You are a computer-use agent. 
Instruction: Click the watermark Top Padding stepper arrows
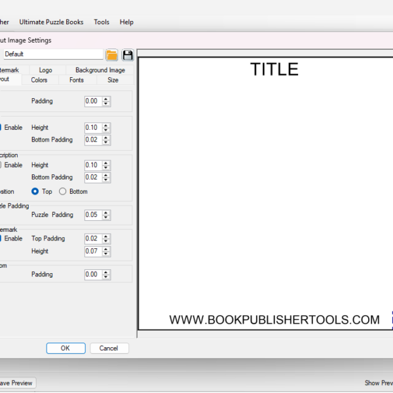click(x=106, y=238)
